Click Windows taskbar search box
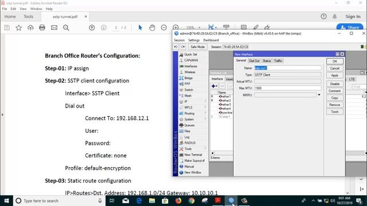The height and width of the screenshot is (206, 367). point(59,201)
